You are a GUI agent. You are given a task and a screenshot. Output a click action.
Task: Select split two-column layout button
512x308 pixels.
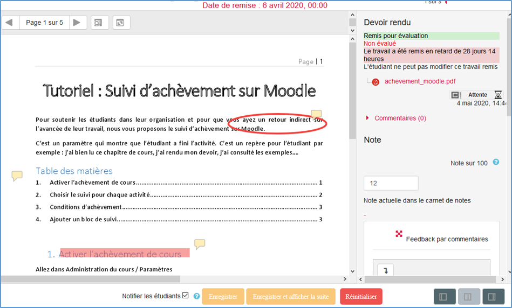469,297
